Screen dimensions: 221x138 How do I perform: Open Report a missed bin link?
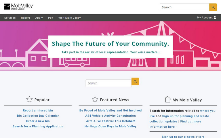click(x=38, y=110)
